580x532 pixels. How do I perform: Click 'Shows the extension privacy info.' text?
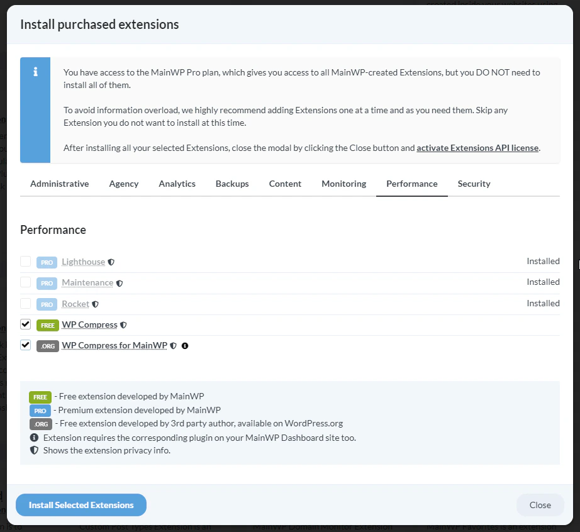[106, 450]
